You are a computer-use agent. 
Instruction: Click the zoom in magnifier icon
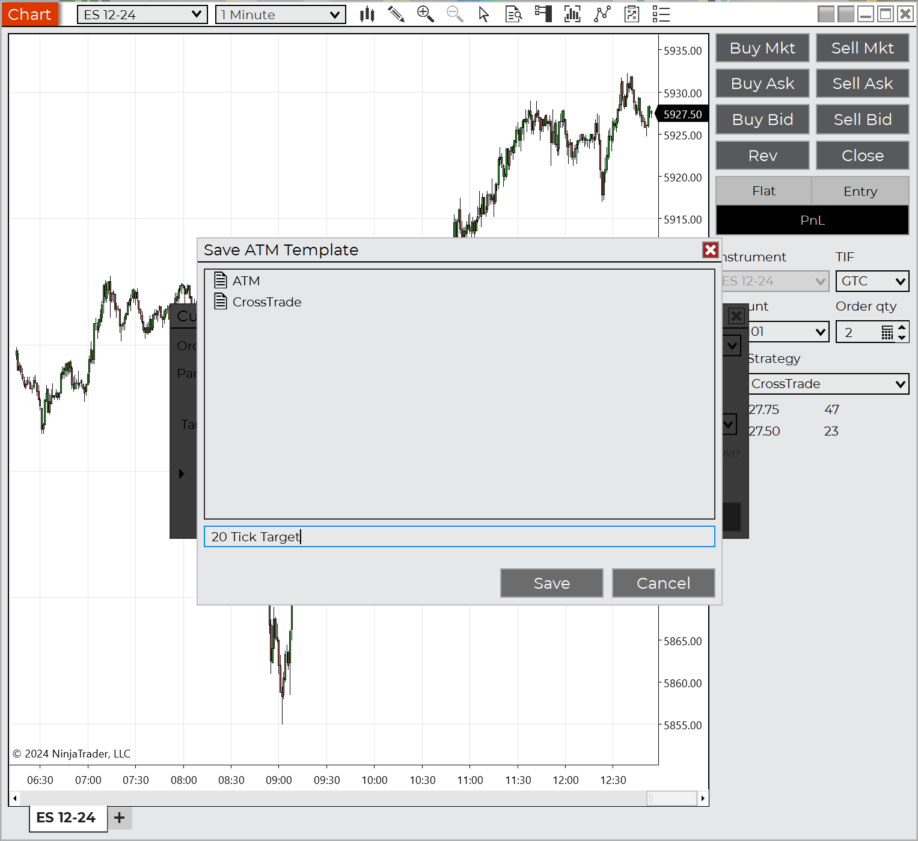click(x=425, y=14)
